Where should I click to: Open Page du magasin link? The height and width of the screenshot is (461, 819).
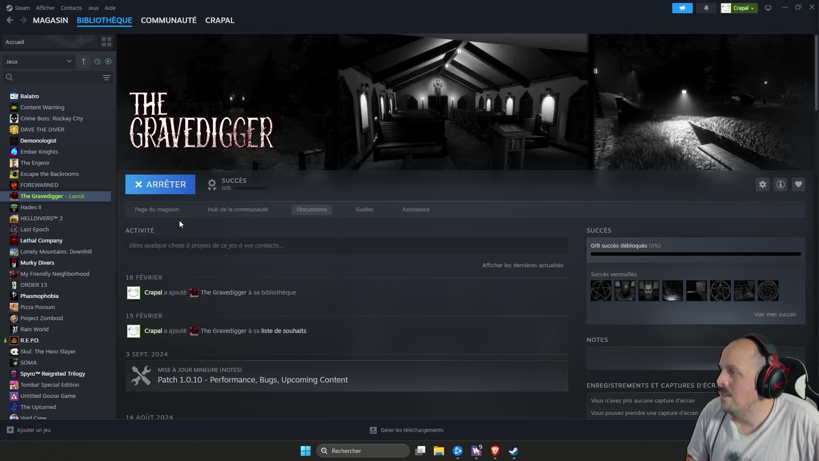tap(157, 209)
